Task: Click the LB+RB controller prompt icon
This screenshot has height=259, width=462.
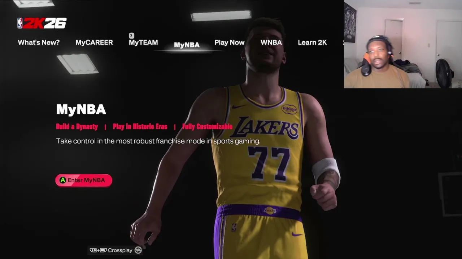Action: click(x=98, y=250)
